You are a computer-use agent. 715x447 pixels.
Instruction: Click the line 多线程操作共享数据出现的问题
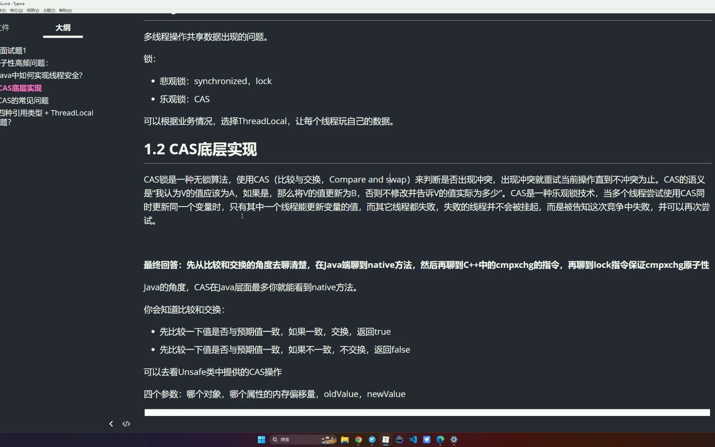[x=207, y=37]
